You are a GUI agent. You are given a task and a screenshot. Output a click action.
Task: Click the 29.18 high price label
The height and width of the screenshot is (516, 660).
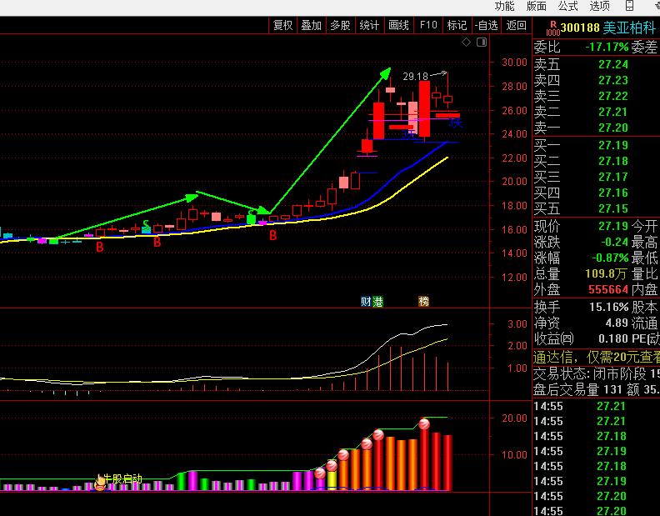[415, 77]
